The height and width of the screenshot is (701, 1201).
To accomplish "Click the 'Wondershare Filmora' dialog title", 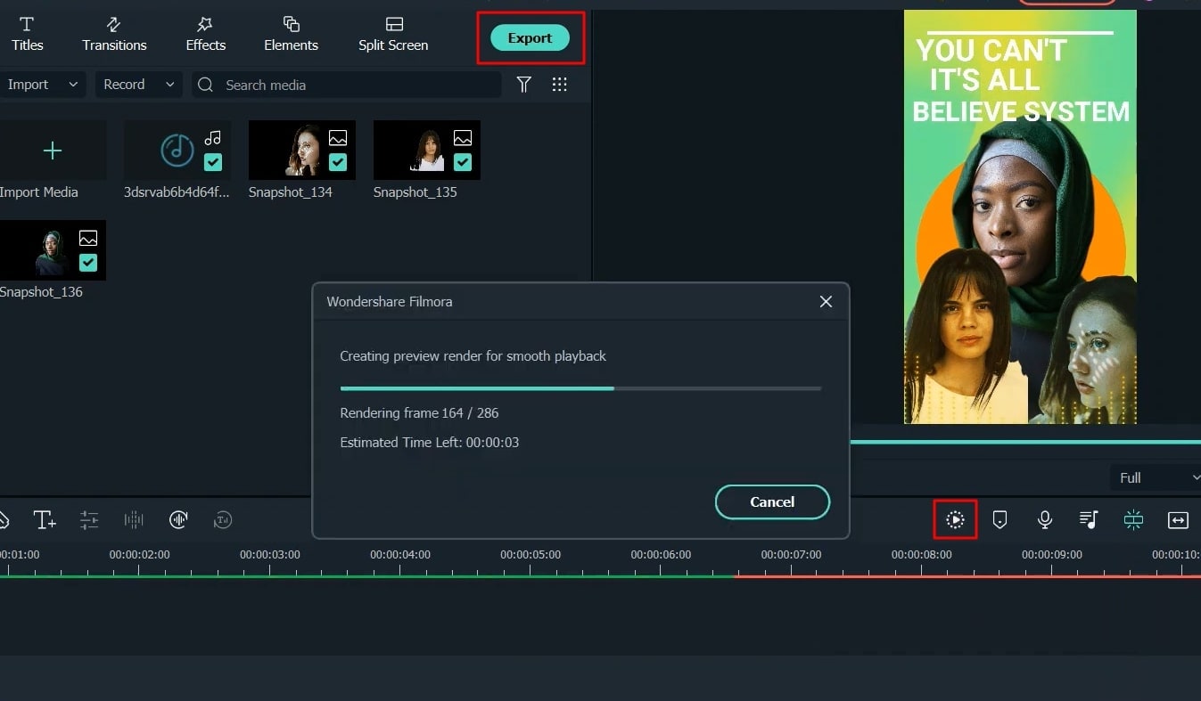I will coord(390,302).
